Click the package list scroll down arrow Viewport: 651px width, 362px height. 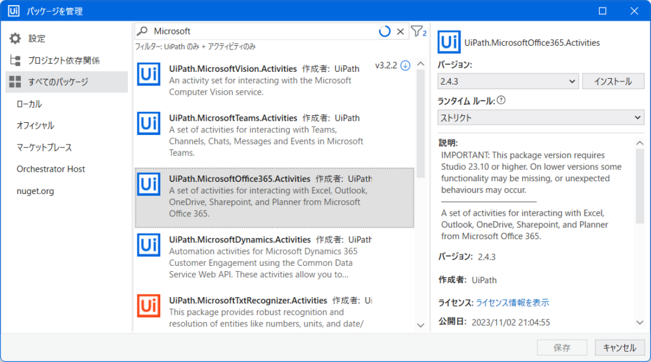[421, 326]
